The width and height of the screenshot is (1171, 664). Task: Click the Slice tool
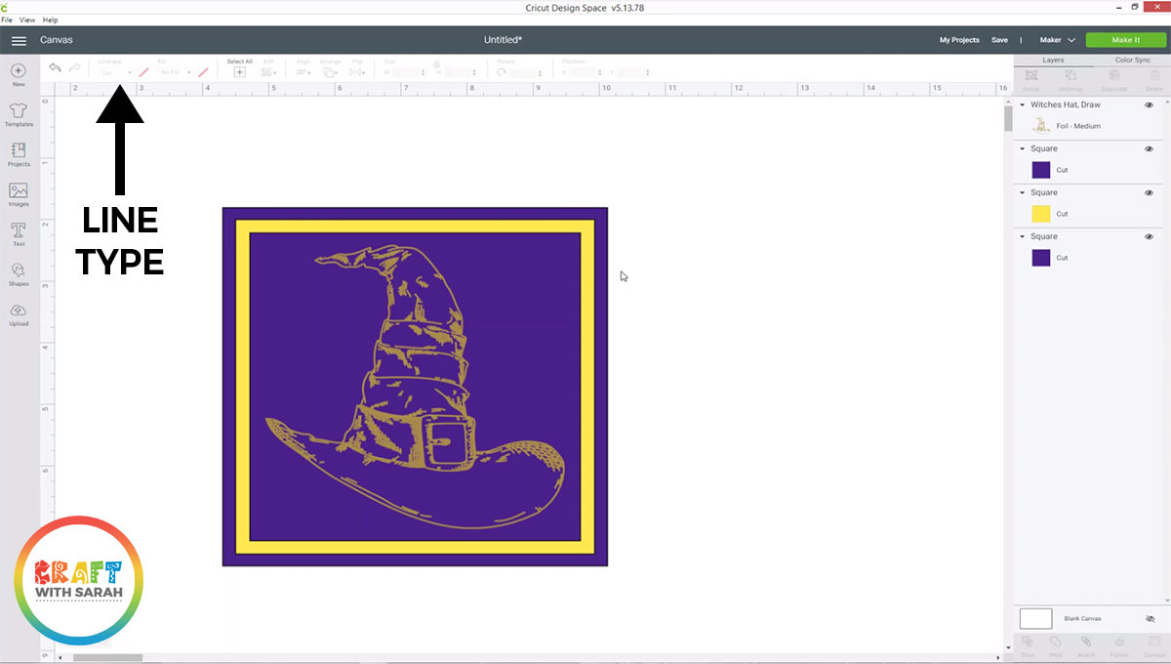[1029, 644]
